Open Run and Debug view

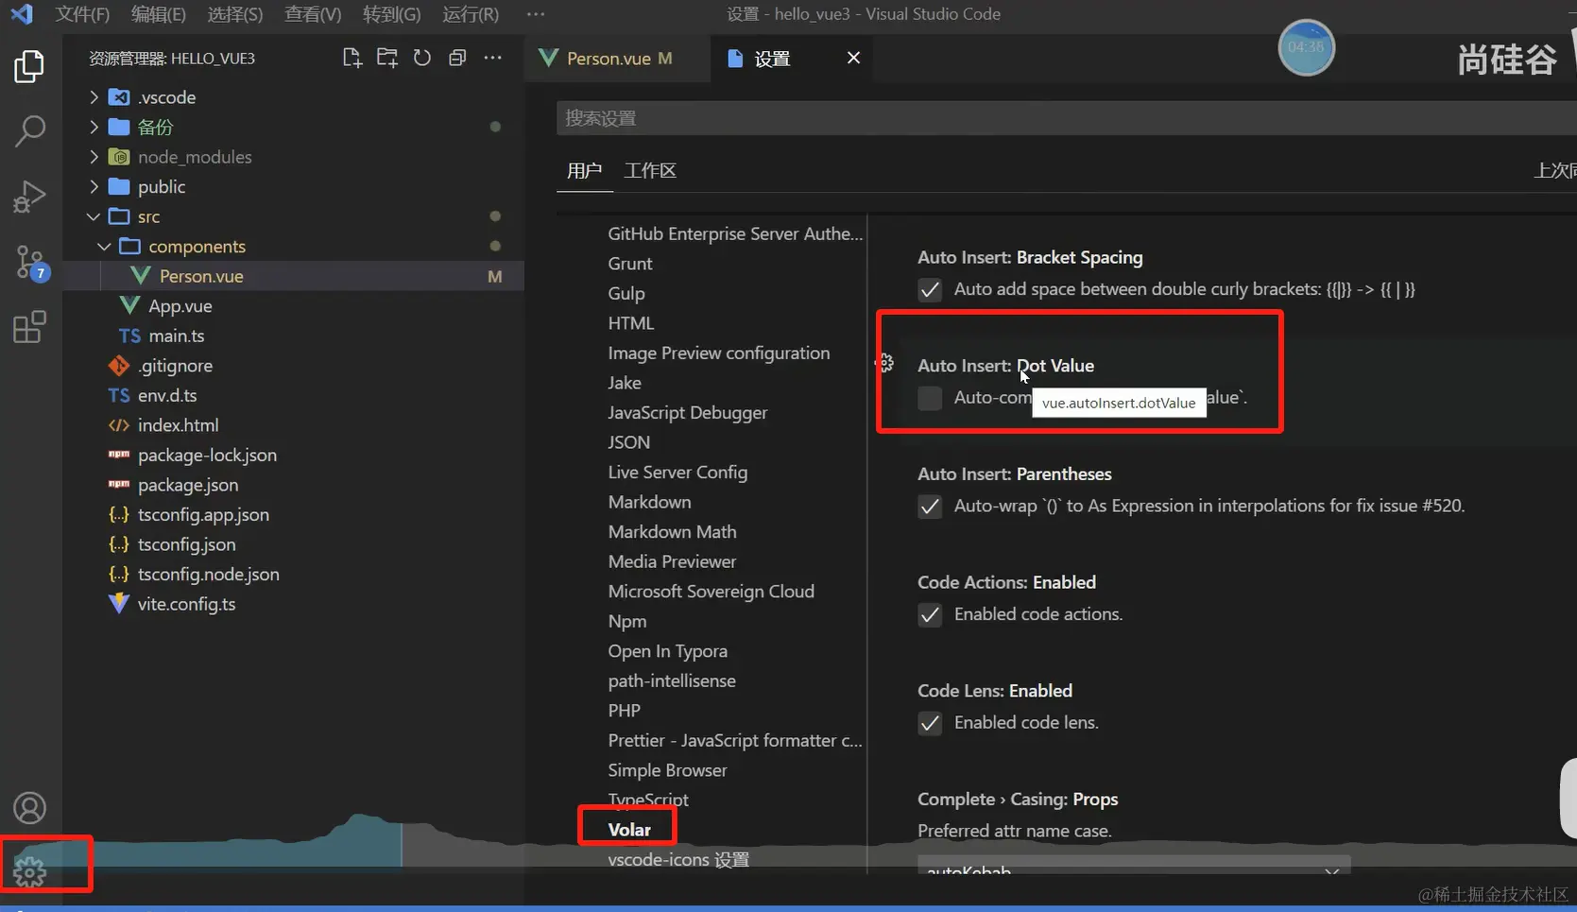(29, 197)
